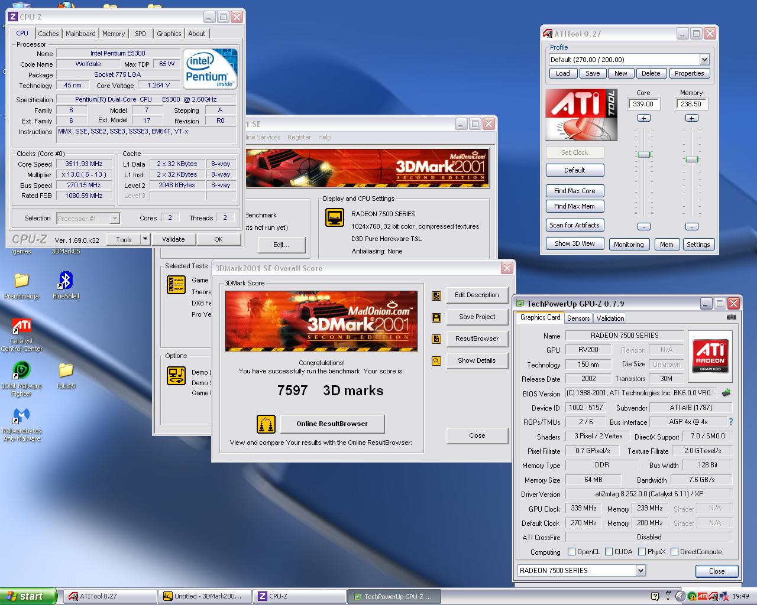Image resolution: width=757 pixels, height=605 pixels.
Task: Click the Edit button in 3DMark main window
Action: 280,245
